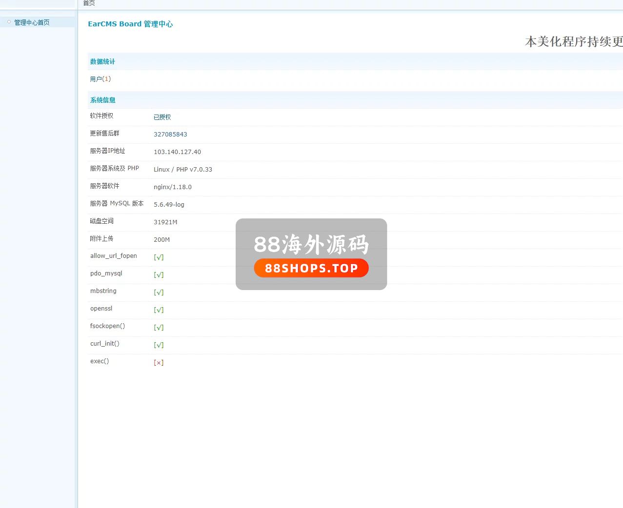
Task: Switch to the 首页 tab at top
Action: (x=89, y=3)
